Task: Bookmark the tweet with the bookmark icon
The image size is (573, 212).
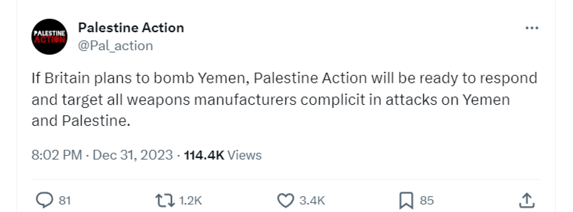Action: tap(407, 200)
